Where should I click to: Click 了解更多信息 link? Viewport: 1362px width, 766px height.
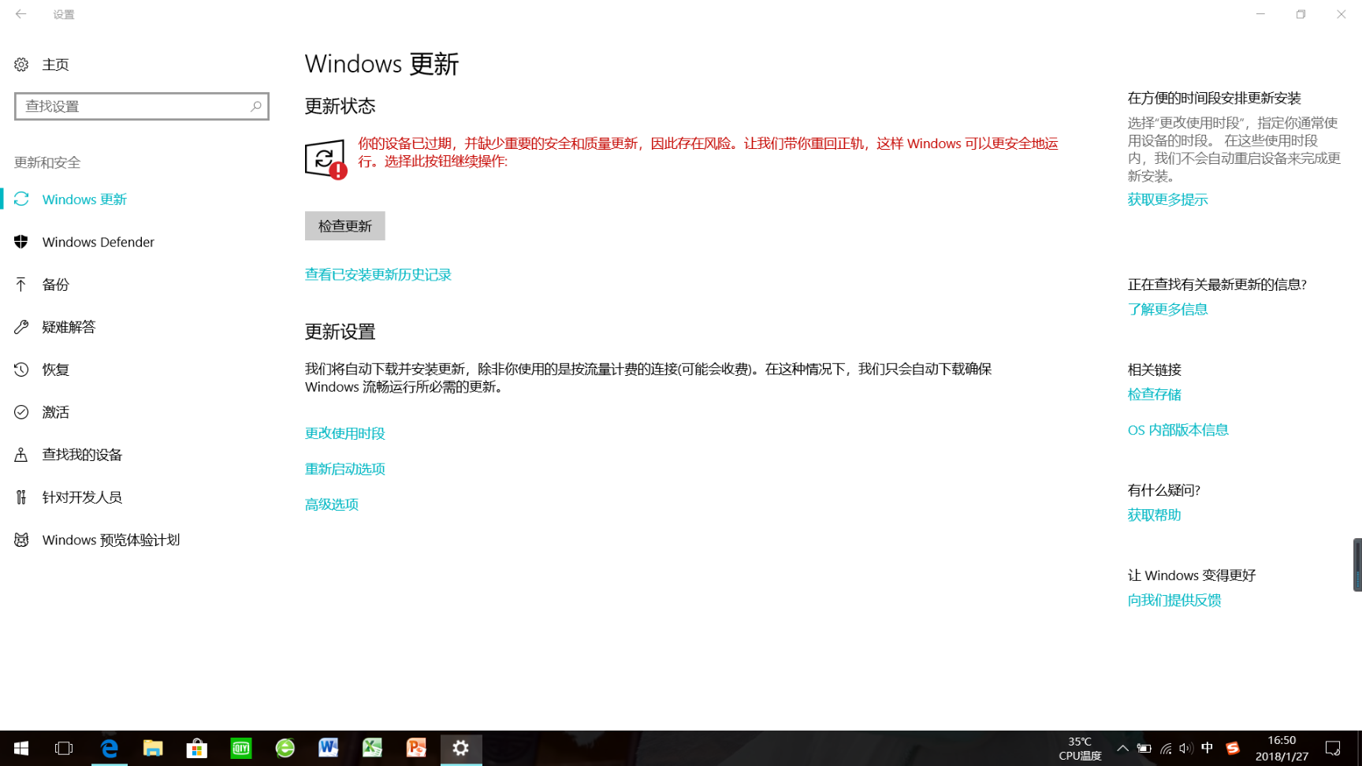tap(1167, 309)
